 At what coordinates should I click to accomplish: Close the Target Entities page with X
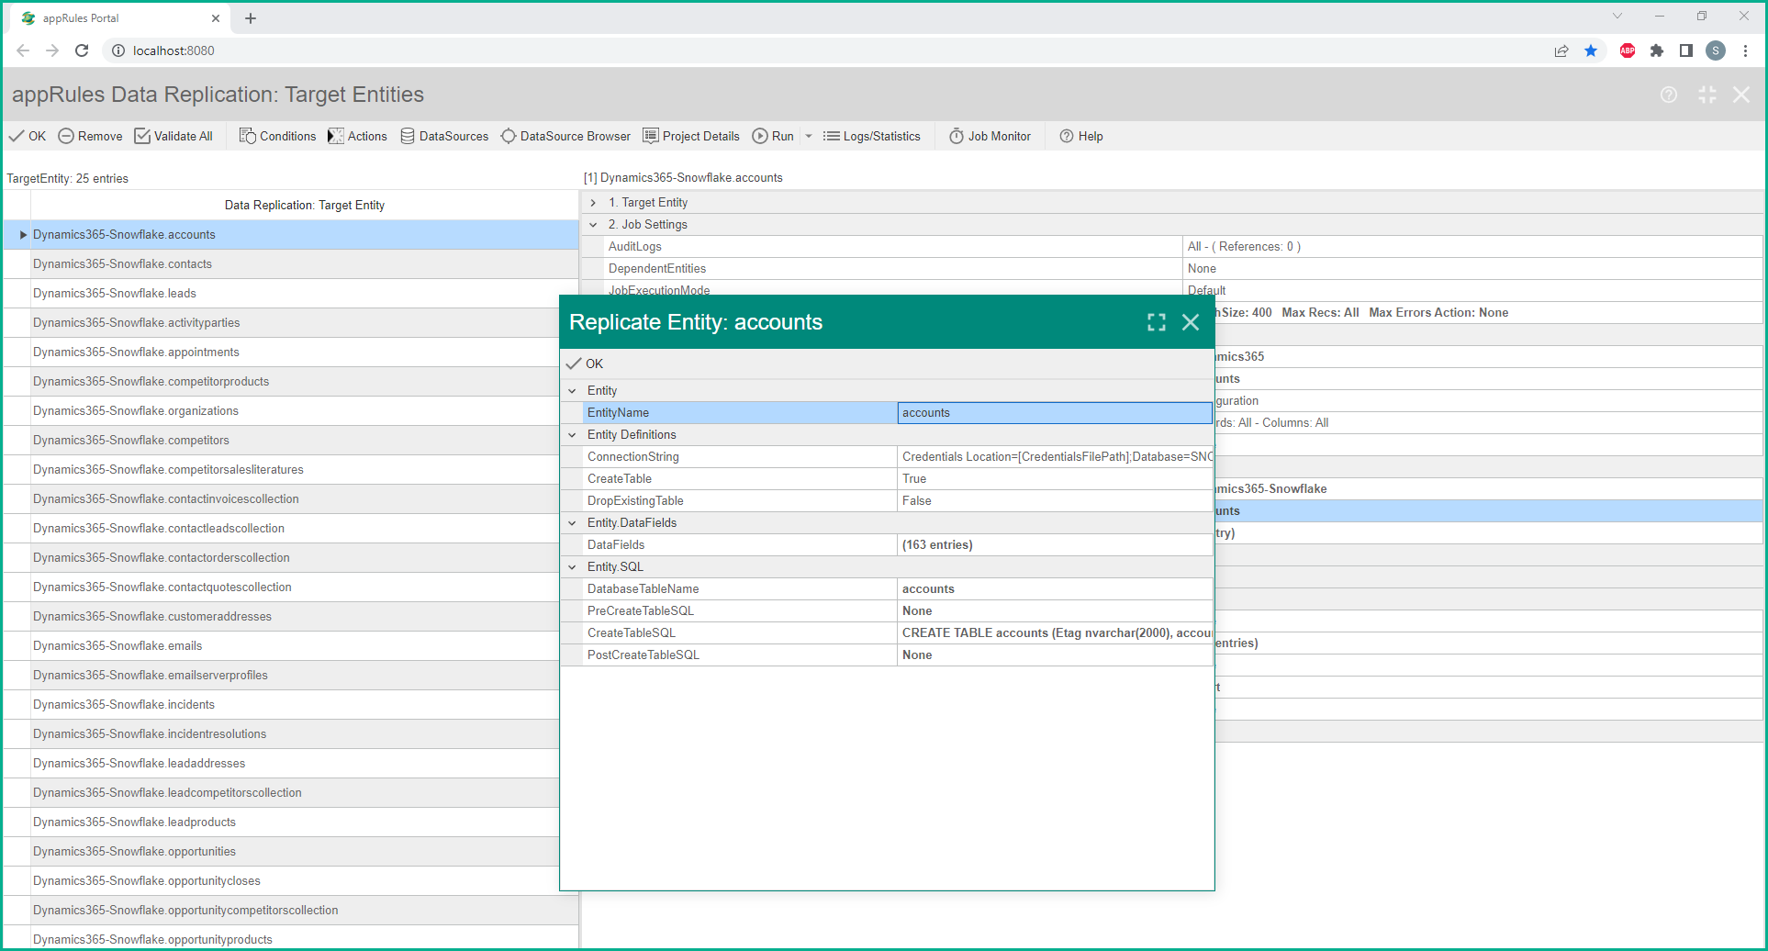pyautogui.click(x=1741, y=95)
